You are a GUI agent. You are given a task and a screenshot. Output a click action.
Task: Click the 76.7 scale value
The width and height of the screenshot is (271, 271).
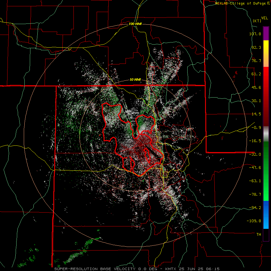coord(256,61)
